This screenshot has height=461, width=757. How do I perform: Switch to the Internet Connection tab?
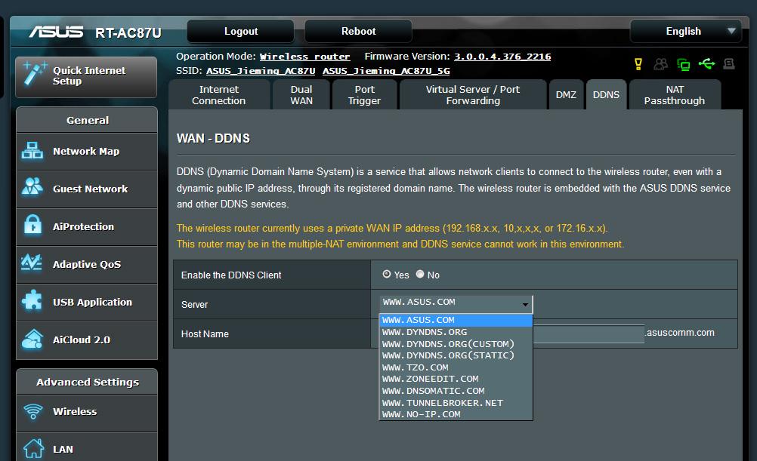(219, 95)
